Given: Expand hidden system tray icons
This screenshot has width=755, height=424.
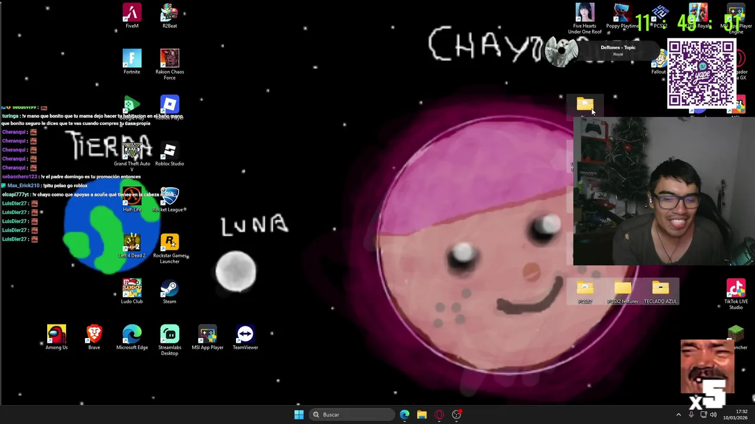Looking at the screenshot, I should click(678, 415).
